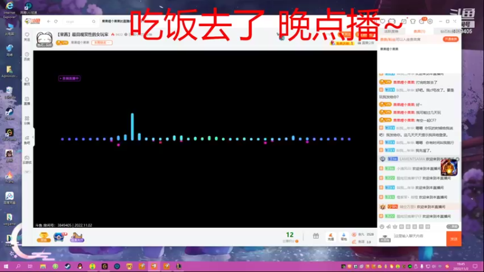Click the magnifier icon in the search box

[x=94, y=21]
